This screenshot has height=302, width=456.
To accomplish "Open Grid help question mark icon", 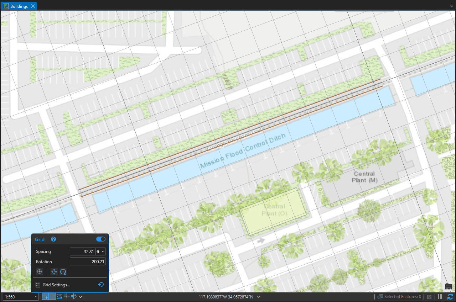I will 53,239.
